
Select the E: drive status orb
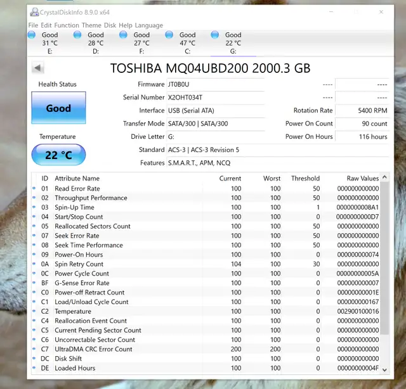(32, 35)
